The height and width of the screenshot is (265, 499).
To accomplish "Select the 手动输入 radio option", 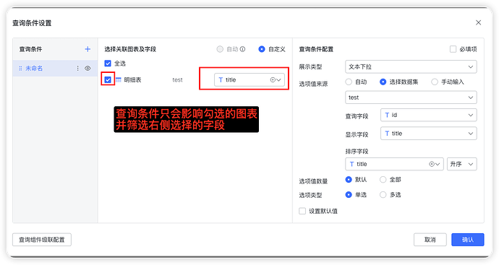I will [435, 82].
